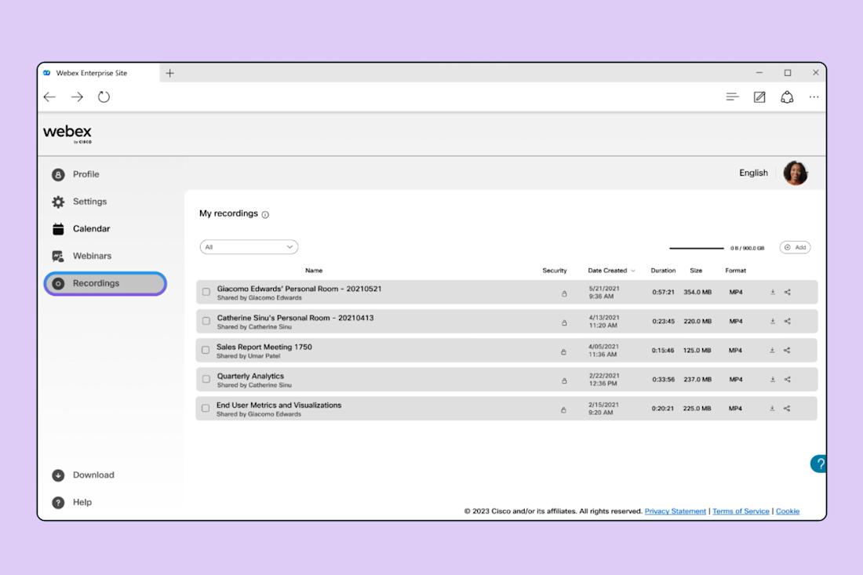
Task: Click the Help question mark icon in the sidebar
Action: [x=58, y=502]
